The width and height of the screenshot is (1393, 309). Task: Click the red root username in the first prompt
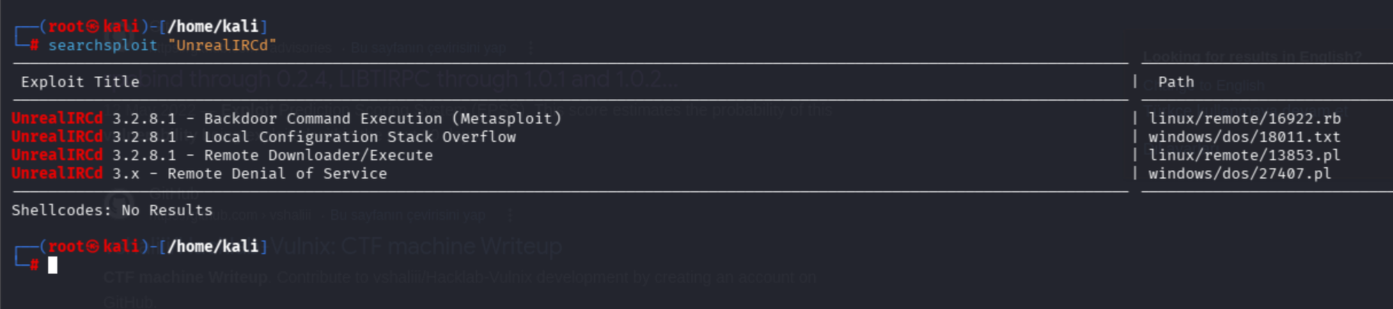[x=66, y=27]
